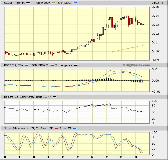Click the 100 label on RSI axis

click(x=154, y=101)
